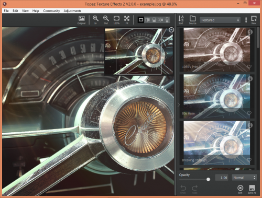Screen dimensions: 262x198
Task: Click the navigator thumbnail viewport
Action: pyautogui.click(x=139, y=51)
